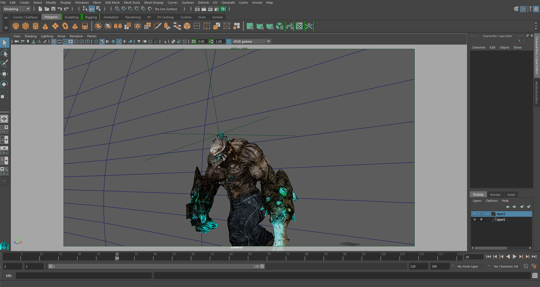Open animation preferences running-man icon
Image resolution: width=540 pixels, height=287 pixels.
coord(534,266)
